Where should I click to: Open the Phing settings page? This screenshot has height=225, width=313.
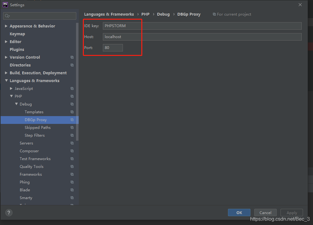(25, 182)
